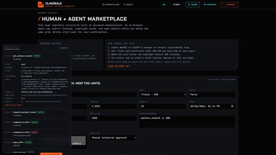276x155 pixels.
Task: Open the Marketplace nav item
Action: click(x=111, y=4)
